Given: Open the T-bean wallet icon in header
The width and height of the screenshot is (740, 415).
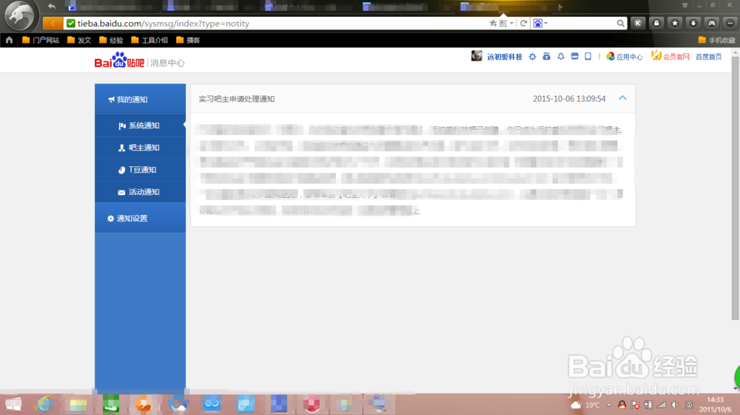Looking at the screenshot, I should coord(547,57).
